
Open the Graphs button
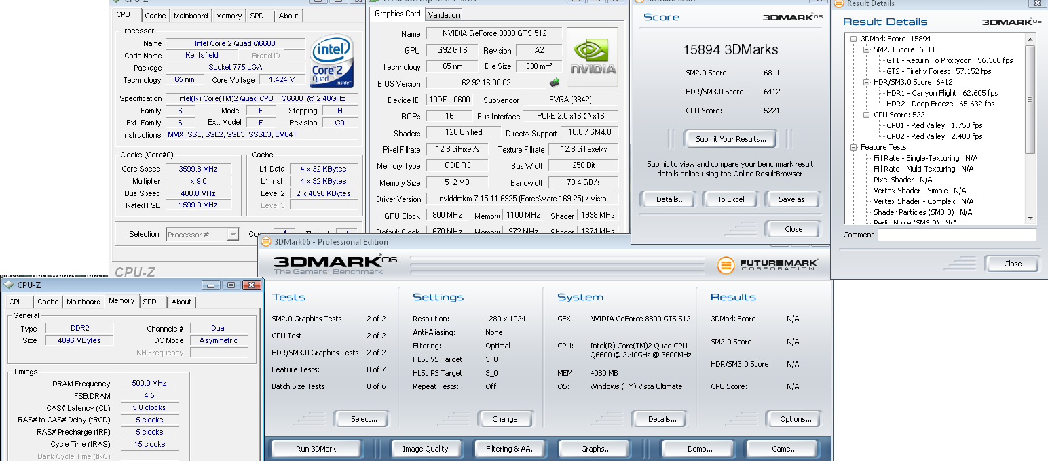coord(596,449)
